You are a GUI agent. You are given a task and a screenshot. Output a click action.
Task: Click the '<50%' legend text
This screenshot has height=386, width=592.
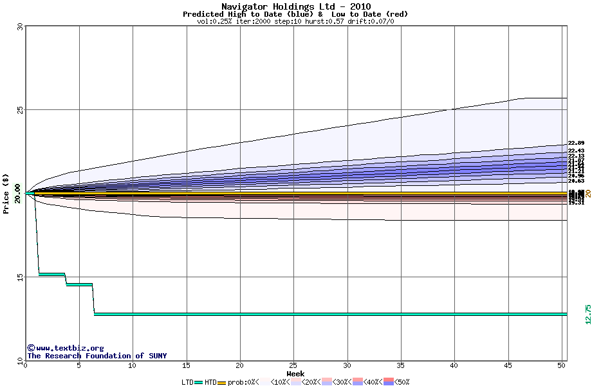402,382
